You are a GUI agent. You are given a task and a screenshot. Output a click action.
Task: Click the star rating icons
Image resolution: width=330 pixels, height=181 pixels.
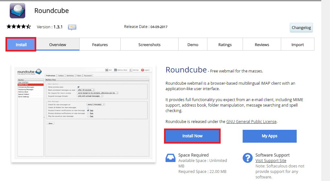pos(19,27)
